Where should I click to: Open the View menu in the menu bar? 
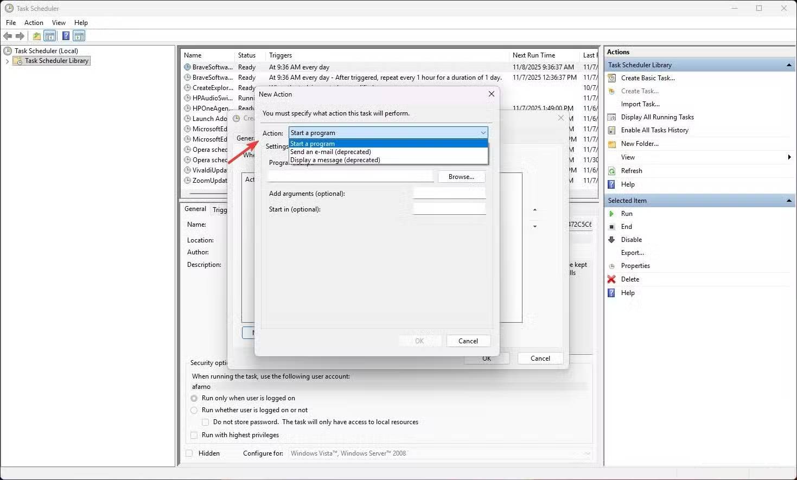pyautogui.click(x=59, y=23)
